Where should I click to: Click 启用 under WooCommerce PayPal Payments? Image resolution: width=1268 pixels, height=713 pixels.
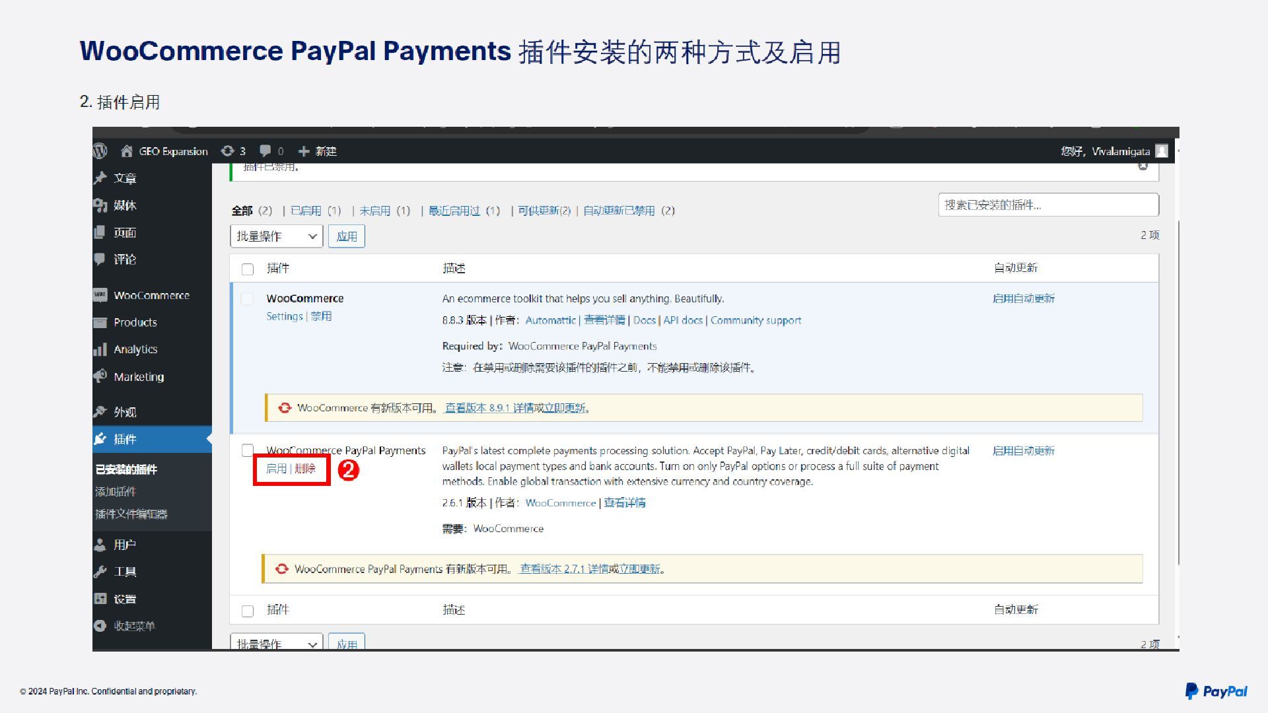(276, 469)
